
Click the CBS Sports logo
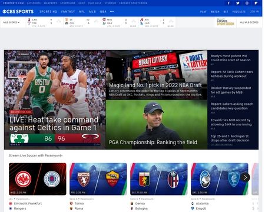tap(18, 12)
